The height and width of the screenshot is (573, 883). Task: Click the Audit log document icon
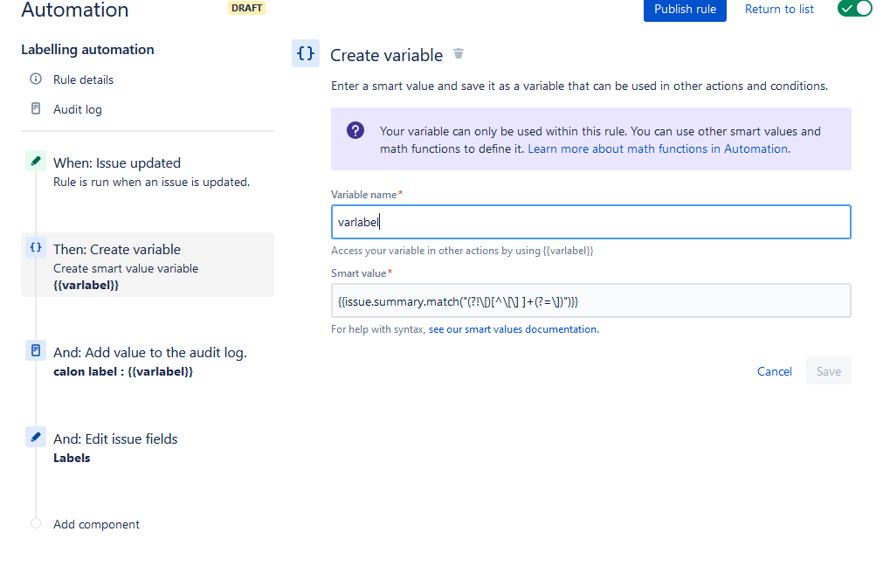[36, 108]
